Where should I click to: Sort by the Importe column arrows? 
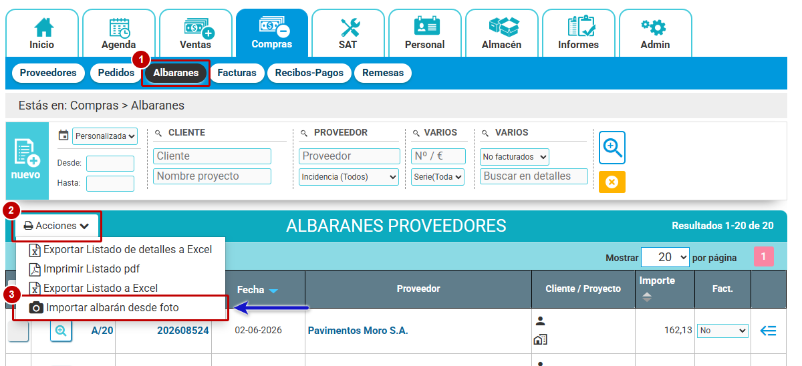(x=646, y=297)
